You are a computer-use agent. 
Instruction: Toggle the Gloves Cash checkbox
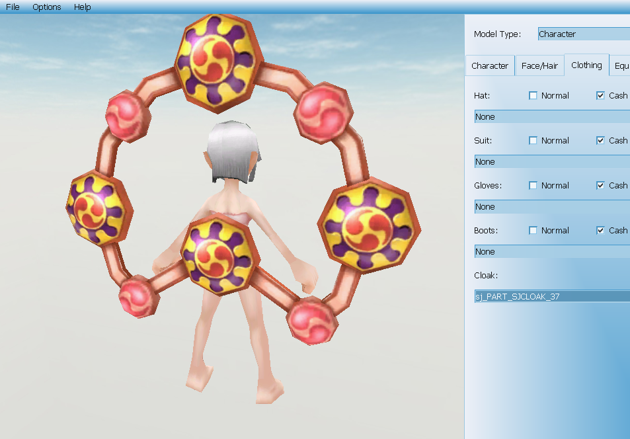[600, 186]
